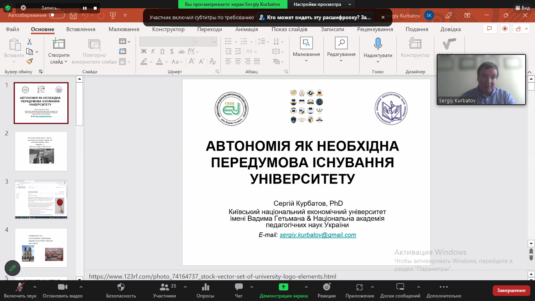The height and width of the screenshot is (301, 535).
Task: Apply bold with the Ж button
Action: point(144,51)
